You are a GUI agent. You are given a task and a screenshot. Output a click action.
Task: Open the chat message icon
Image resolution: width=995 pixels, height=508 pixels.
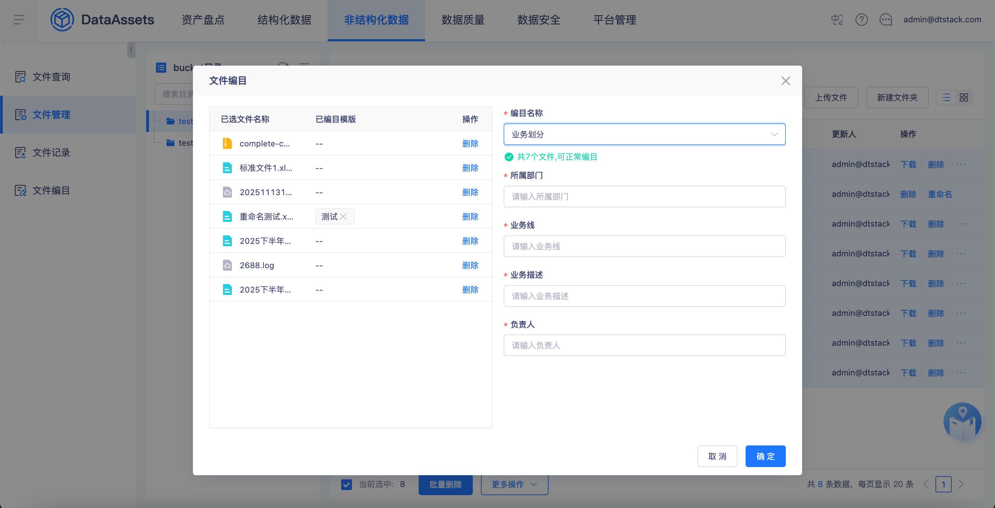click(x=885, y=20)
